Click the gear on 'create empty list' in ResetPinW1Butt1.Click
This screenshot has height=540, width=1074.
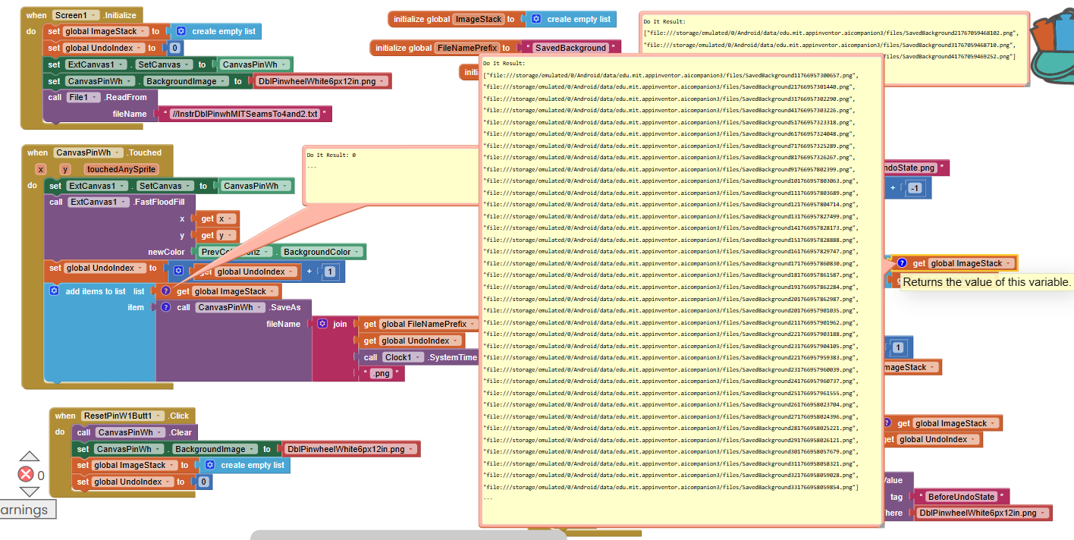209,465
